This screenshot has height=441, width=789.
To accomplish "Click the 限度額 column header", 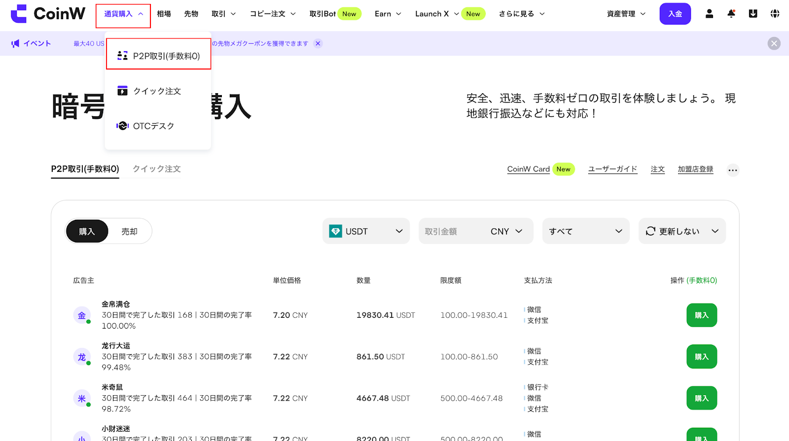I will click(451, 280).
